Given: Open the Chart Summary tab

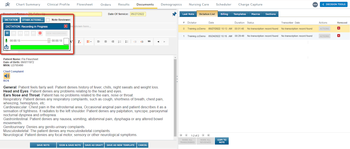Looking at the screenshot, I should tap(28, 4).
